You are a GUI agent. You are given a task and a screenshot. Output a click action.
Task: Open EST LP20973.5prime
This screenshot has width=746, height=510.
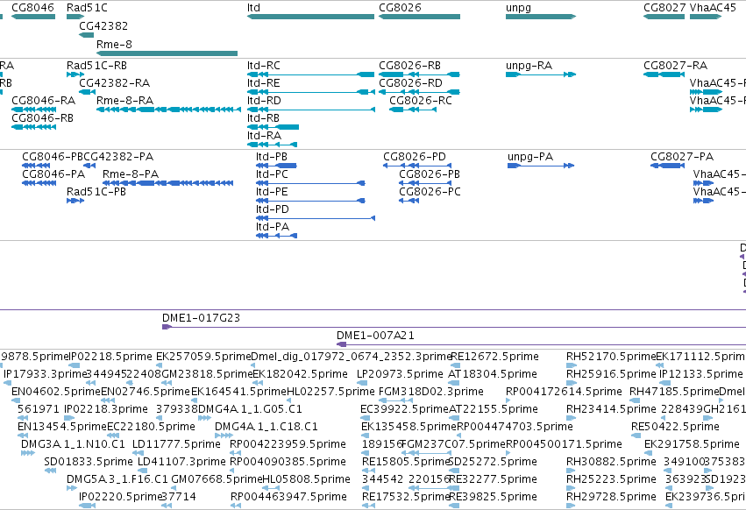click(x=400, y=374)
